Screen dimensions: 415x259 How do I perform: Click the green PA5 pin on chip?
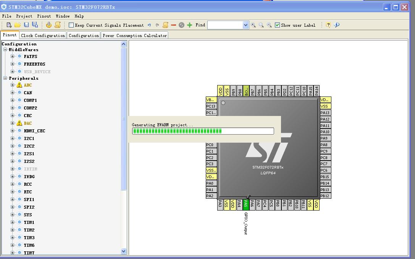click(246, 205)
